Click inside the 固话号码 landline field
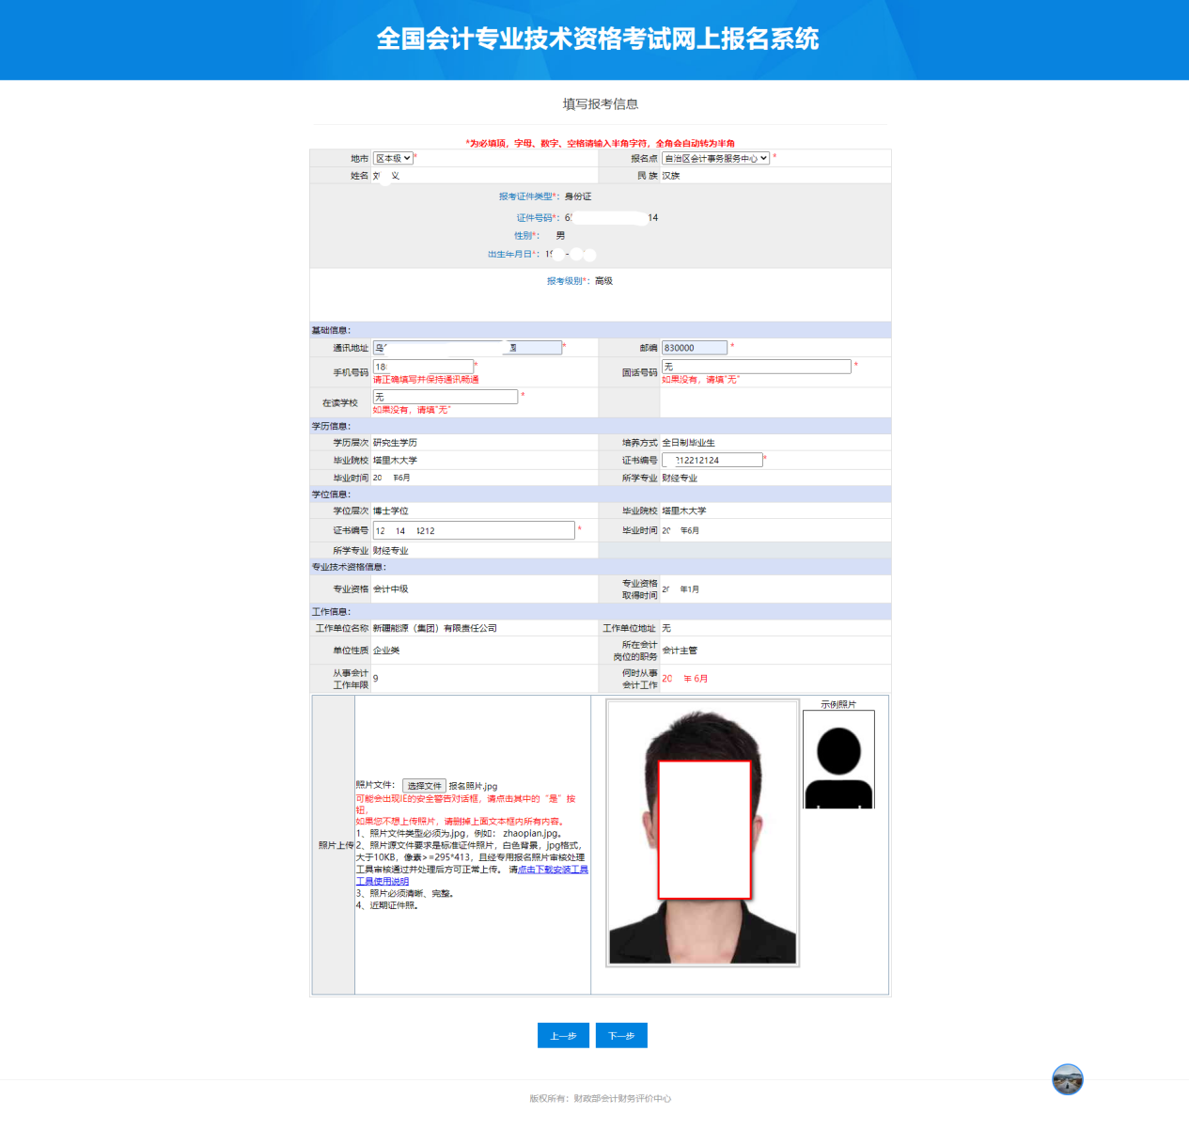Viewport: 1189px width, 1130px height. pos(757,366)
